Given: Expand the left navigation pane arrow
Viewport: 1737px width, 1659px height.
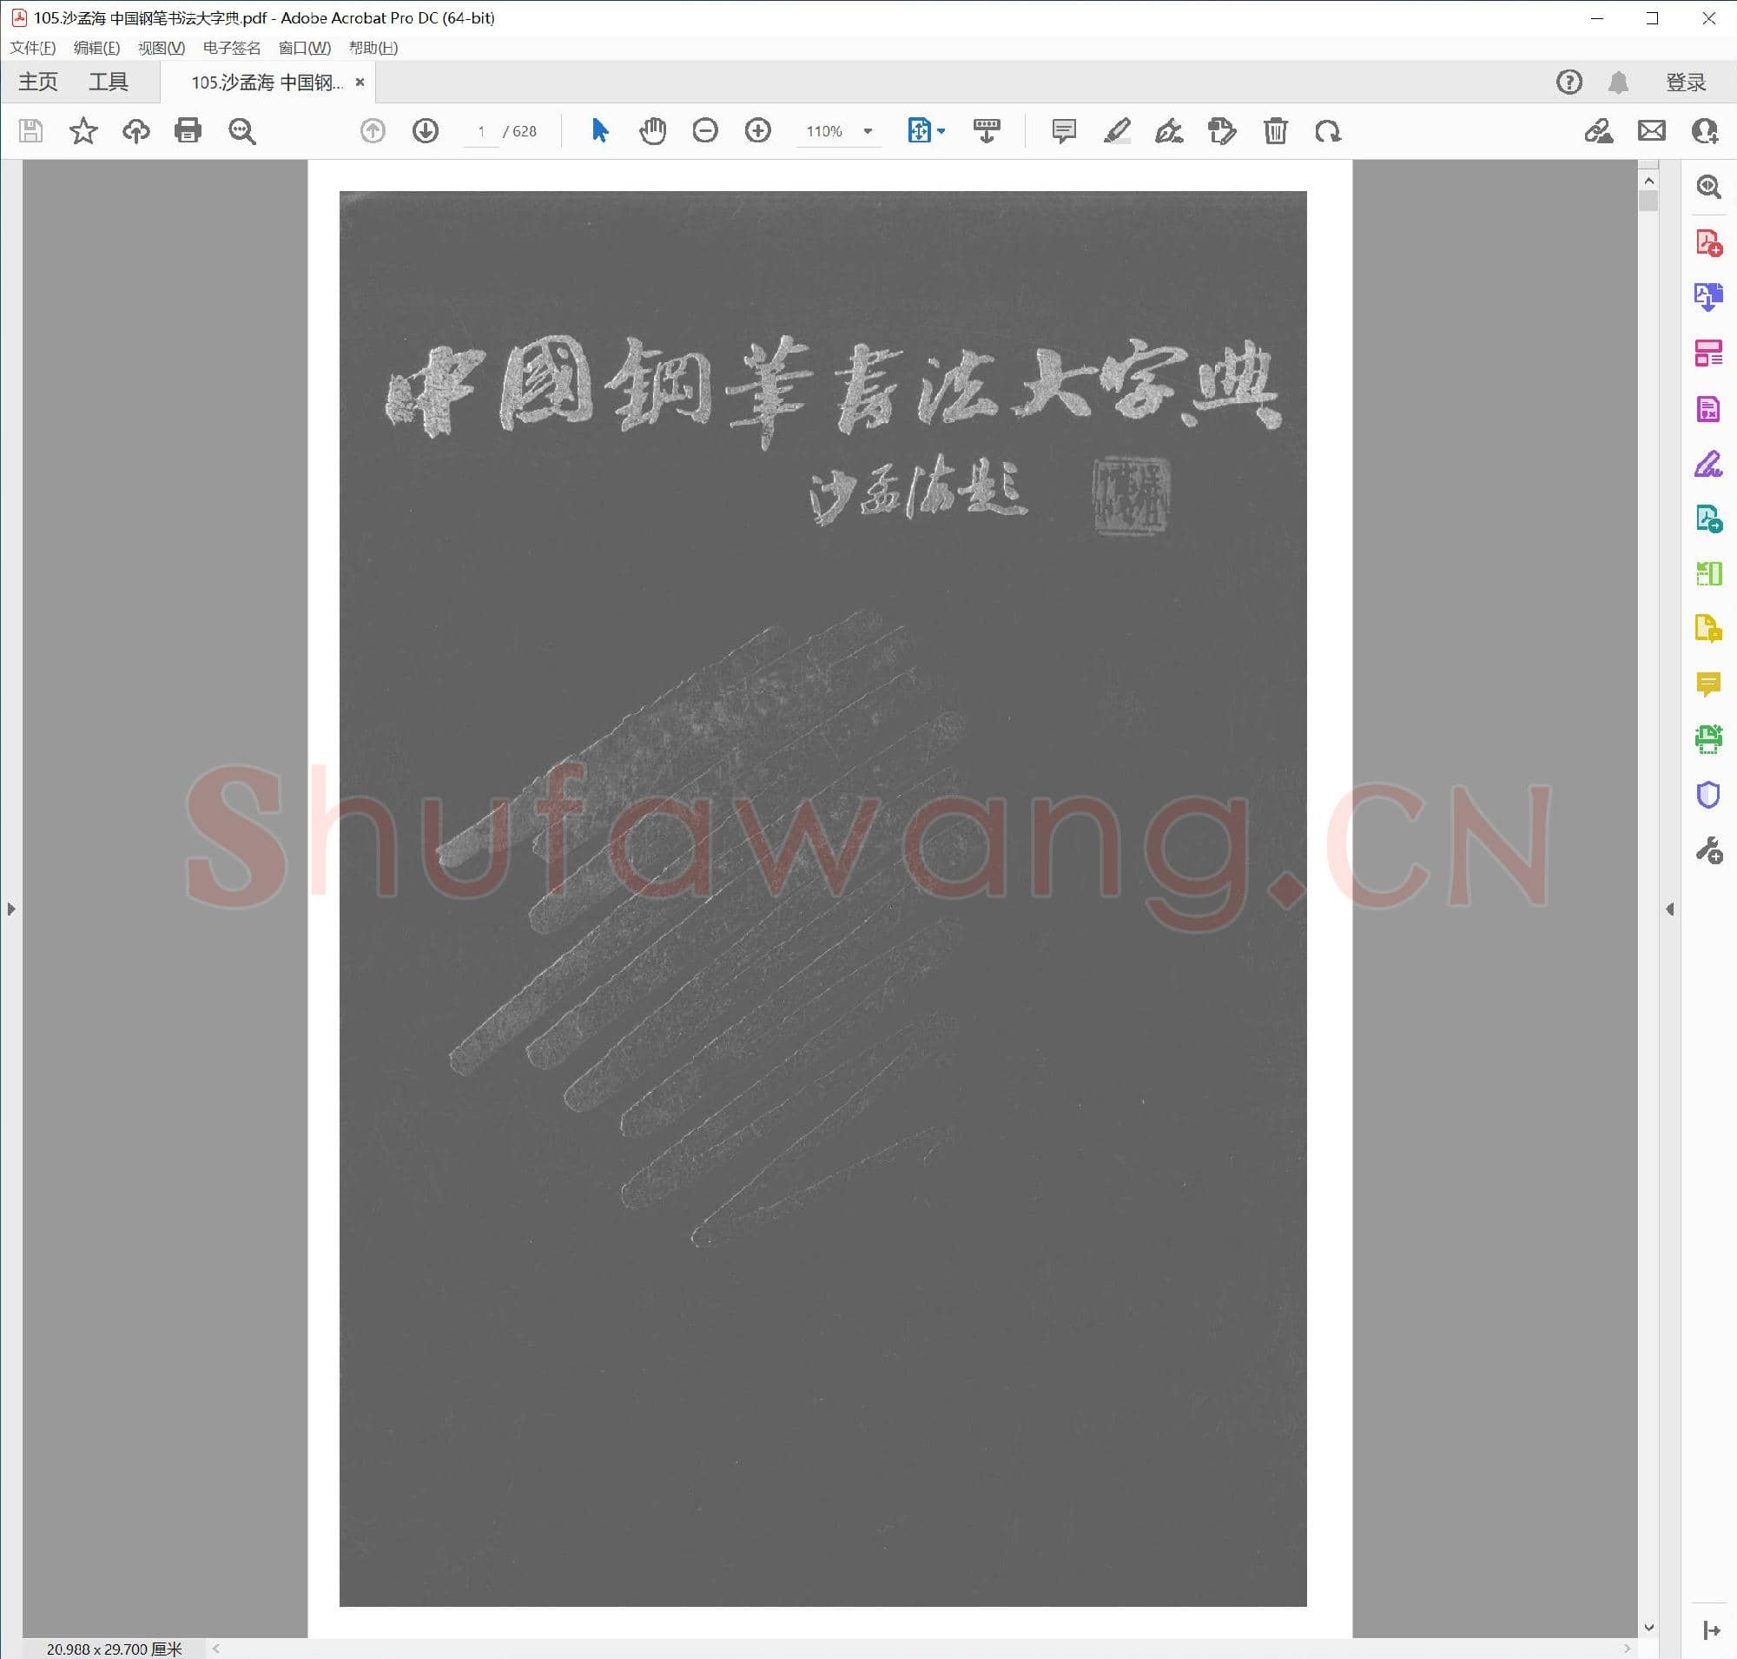Looking at the screenshot, I should point(11,909).
